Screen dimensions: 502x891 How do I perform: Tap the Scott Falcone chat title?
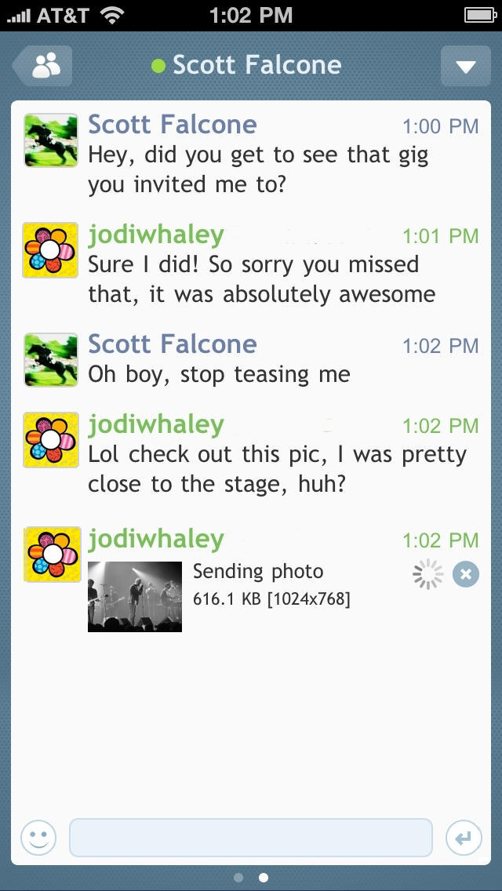tap(256, 65)
